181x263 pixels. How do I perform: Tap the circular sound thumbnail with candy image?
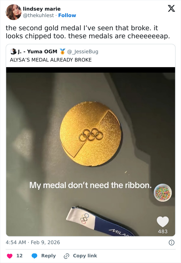[163, 193]
